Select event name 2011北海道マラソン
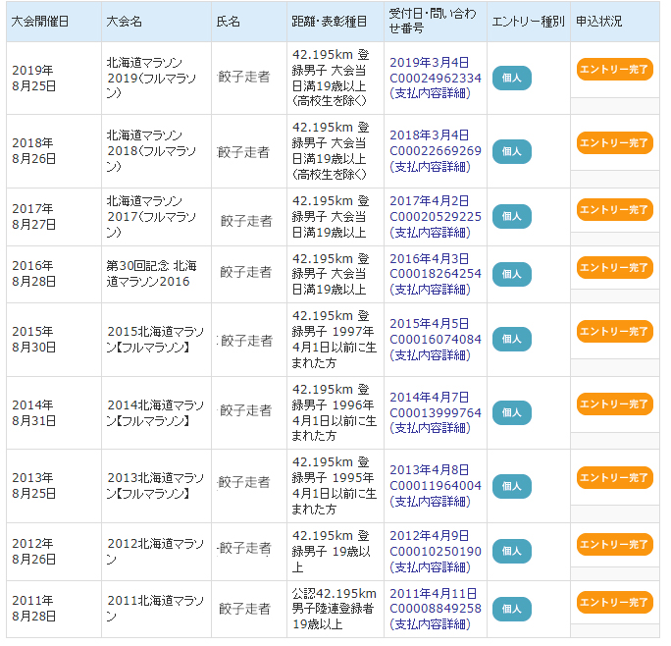This screenshot has height=646, width=671. [x=155, y=609]
